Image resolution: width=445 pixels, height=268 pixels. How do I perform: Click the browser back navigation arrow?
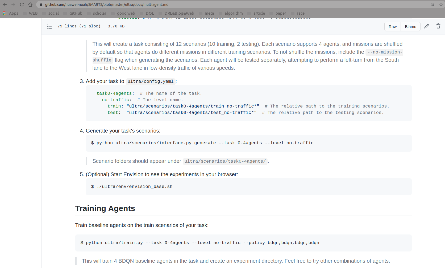(5, 4)
